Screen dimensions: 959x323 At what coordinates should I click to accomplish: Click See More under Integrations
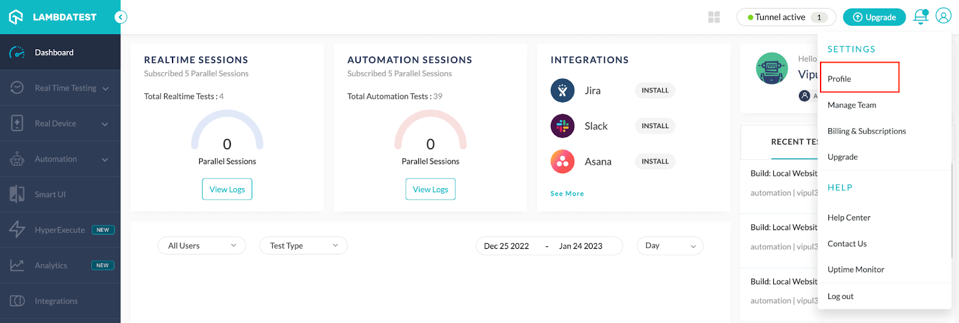point(567,194)
